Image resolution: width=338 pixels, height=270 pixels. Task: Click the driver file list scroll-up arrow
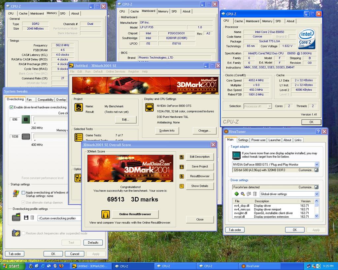point(316,201)
